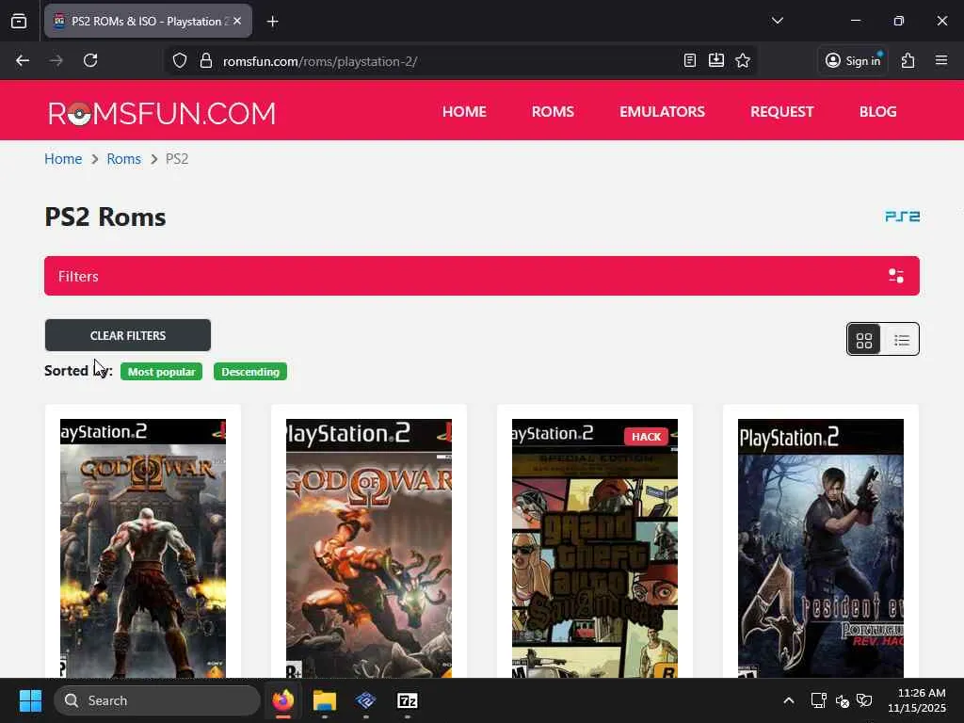Click the PS2 logo beside heading
Screen dimensions: 964x723
point(902,217)
